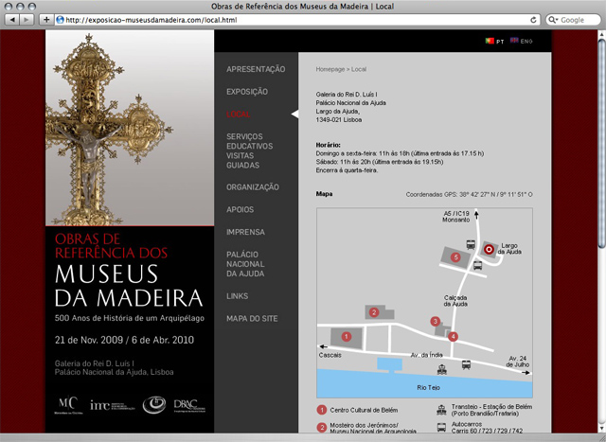Image resolution: width=606 pixels, height=442 pixels.
Task: Go back with Safari's back arrow
Action: point(12,20)
